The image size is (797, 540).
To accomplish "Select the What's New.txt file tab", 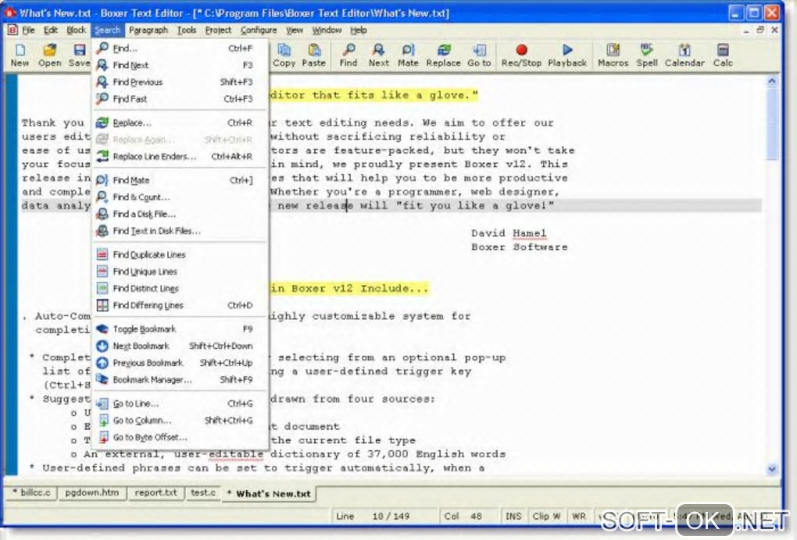I will 269,493.
